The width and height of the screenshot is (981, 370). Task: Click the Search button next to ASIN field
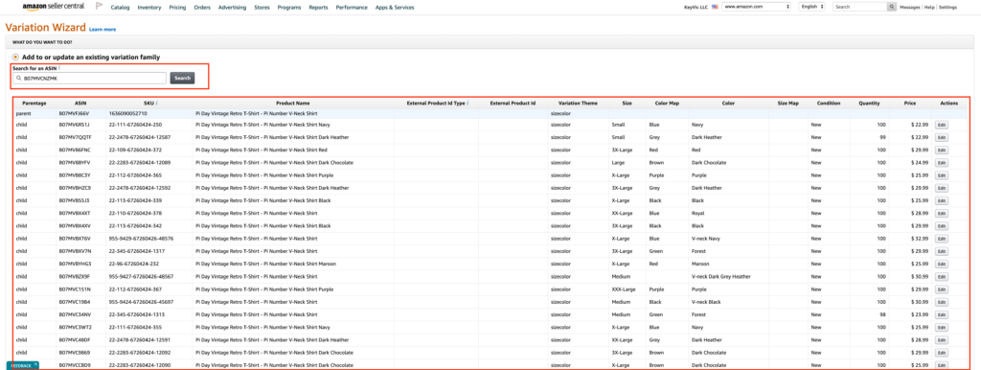182,79
